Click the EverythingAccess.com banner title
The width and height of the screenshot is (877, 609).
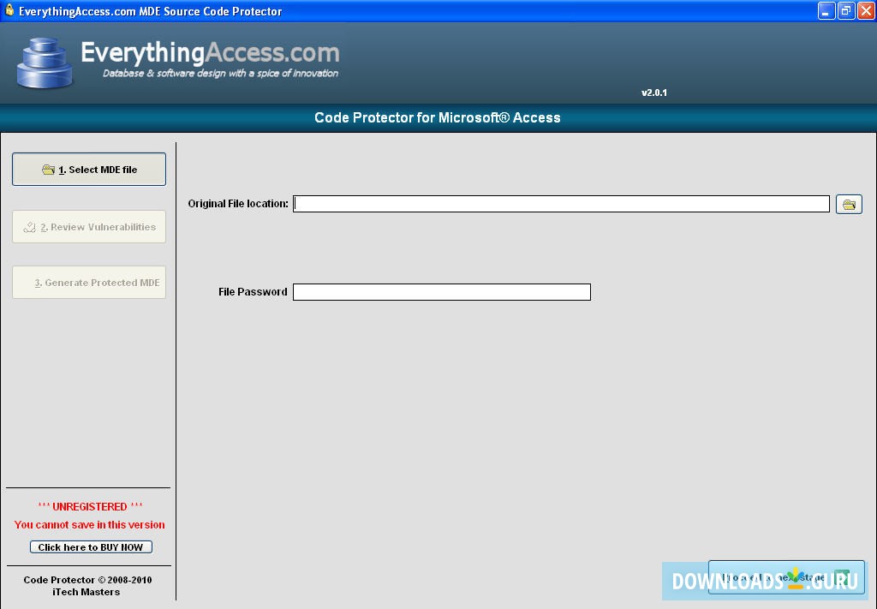pyautogui.click(x=211, y=52)
